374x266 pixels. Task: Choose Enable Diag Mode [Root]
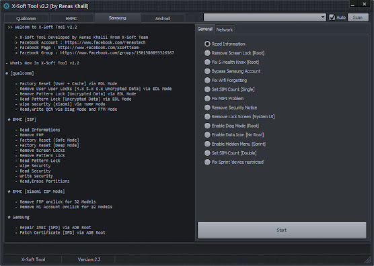tap(231, 126)
